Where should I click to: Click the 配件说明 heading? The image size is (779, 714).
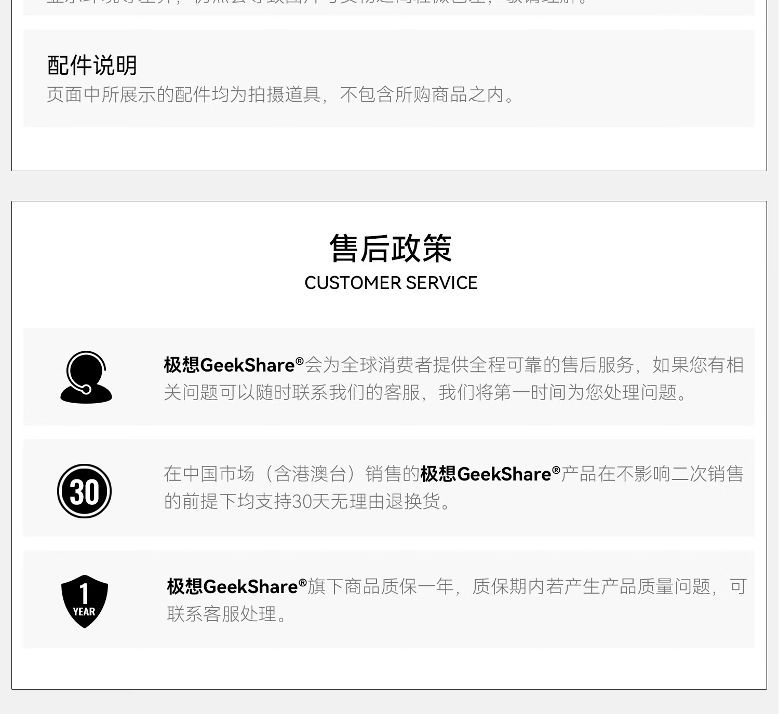tap(92, 65)
